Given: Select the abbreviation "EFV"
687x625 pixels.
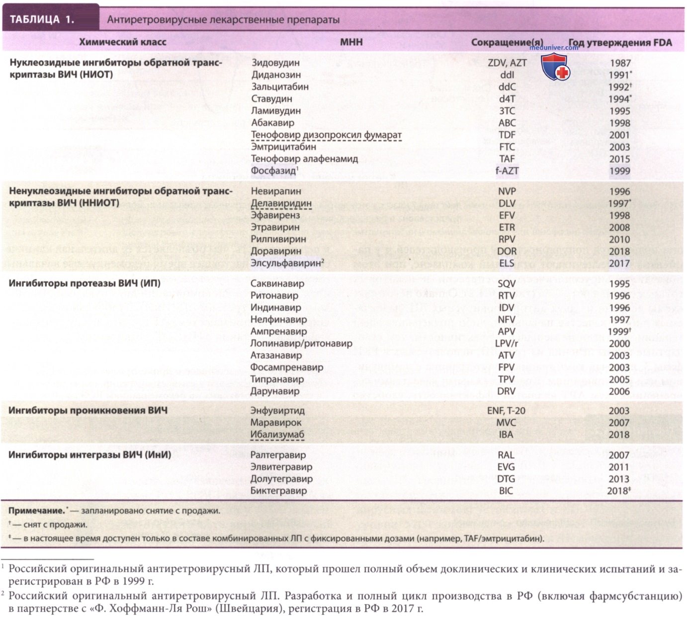Looking at the screenshot, I should [x=507, y=215].
